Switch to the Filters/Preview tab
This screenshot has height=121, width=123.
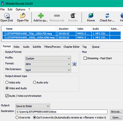coord(52,47)
